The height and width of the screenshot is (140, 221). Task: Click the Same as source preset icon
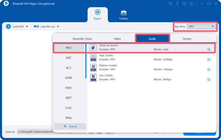pos(93,48)
